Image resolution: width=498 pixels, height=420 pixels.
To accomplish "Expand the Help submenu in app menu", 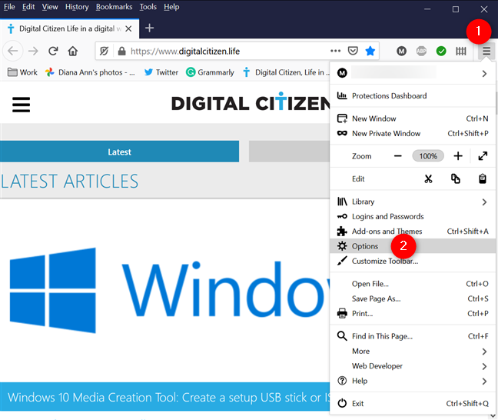I will point(413,381).
